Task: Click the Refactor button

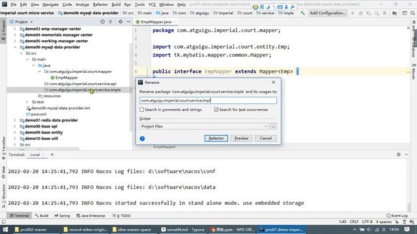Action: point(216,138)
